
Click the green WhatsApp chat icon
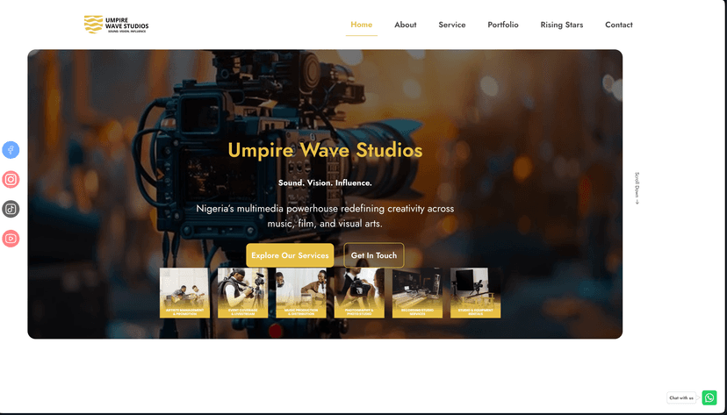click(x=709, y=397)
